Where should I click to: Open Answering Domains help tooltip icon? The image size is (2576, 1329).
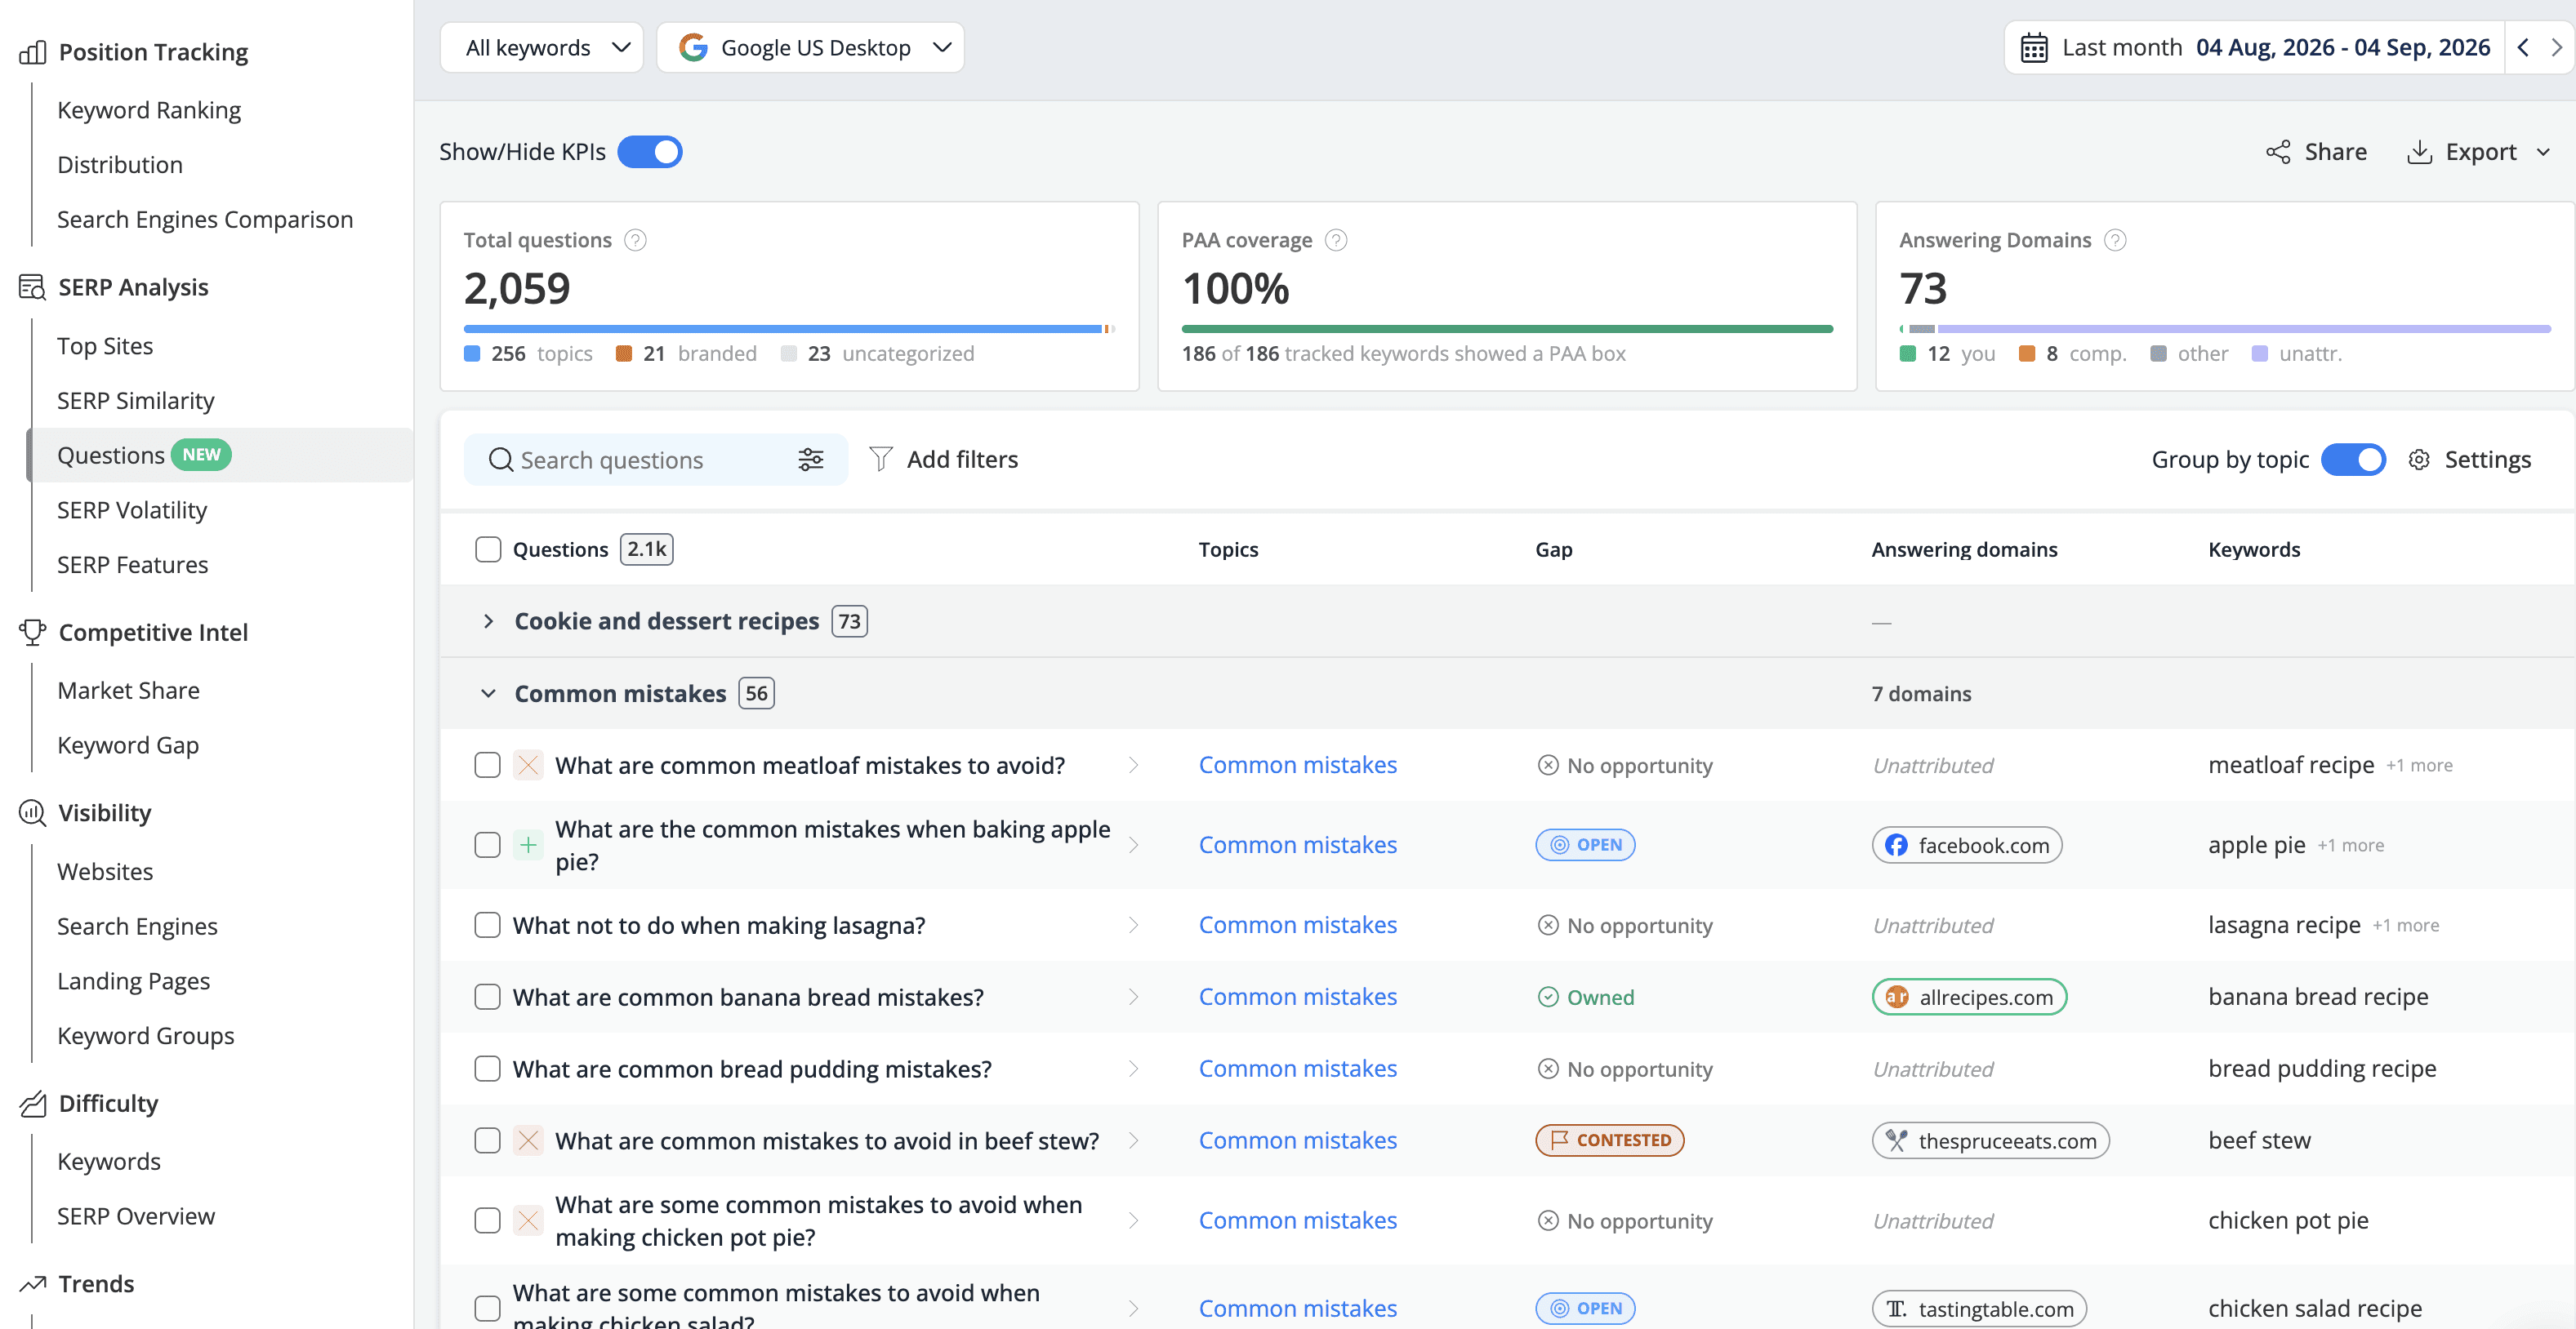point(2115,240)
